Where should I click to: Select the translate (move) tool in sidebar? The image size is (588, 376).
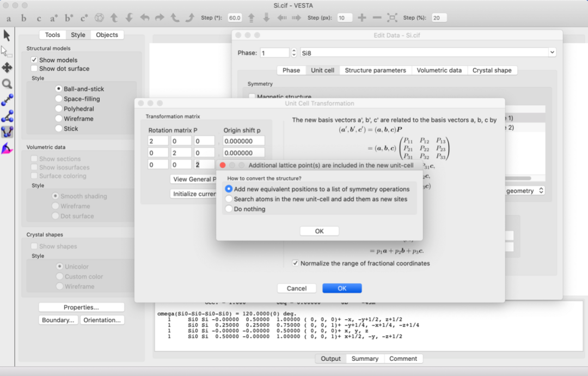pyautogui.click(x=7, y=68)
